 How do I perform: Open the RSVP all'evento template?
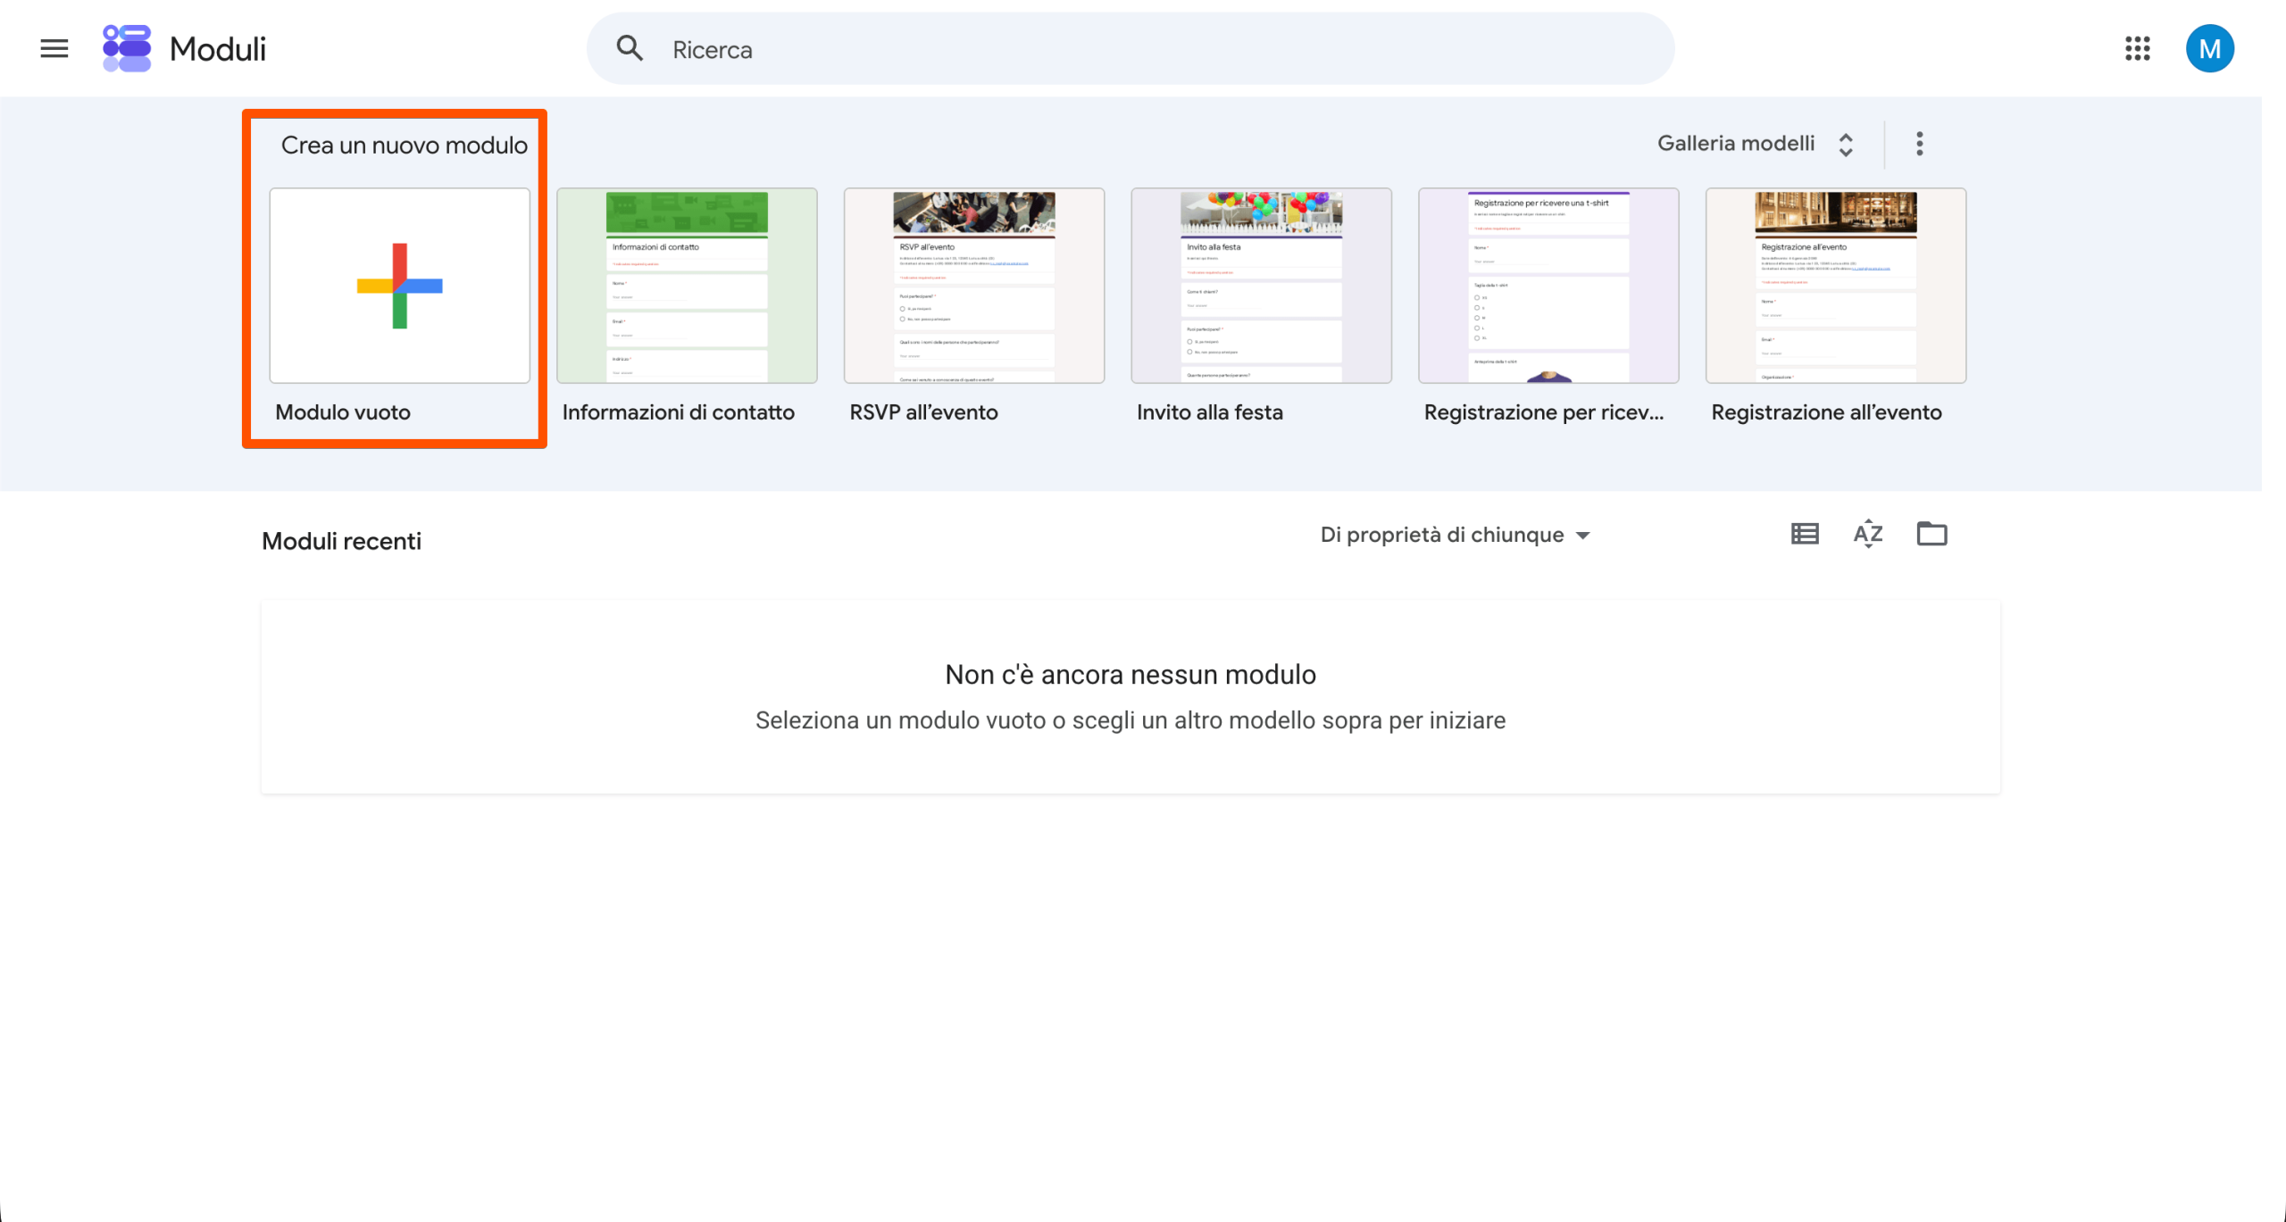coord(974,286)
